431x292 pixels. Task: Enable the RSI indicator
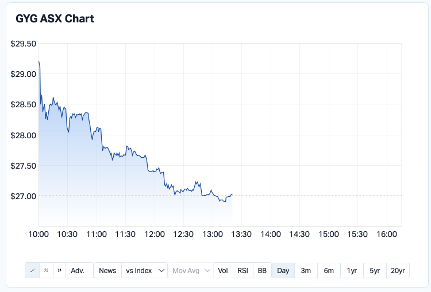[x=243, y=270]
